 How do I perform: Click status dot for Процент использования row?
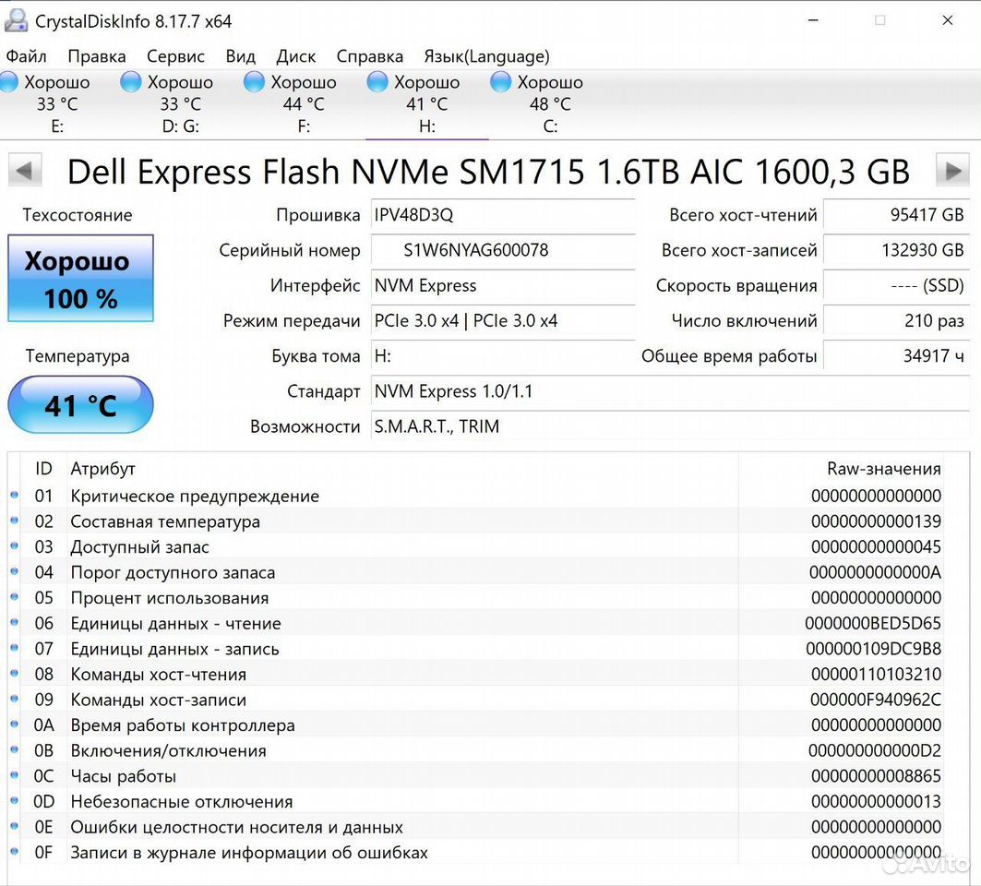[15, 597]
